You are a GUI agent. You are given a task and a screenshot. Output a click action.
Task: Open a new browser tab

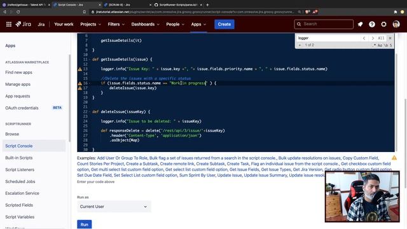click(207, 4)
